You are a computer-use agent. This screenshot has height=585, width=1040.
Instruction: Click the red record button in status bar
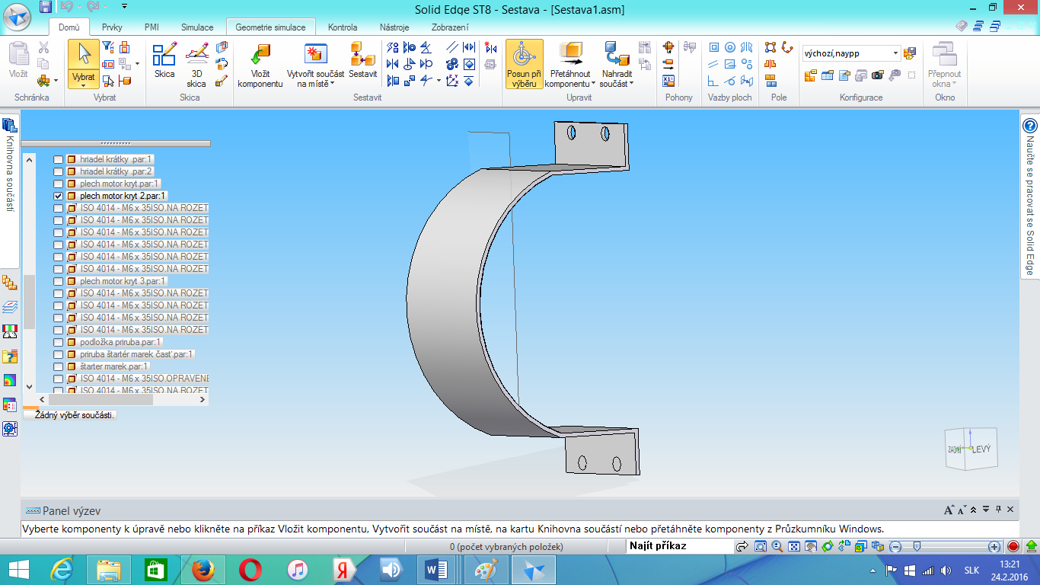pyautogui.click(x=1013, y=546)
